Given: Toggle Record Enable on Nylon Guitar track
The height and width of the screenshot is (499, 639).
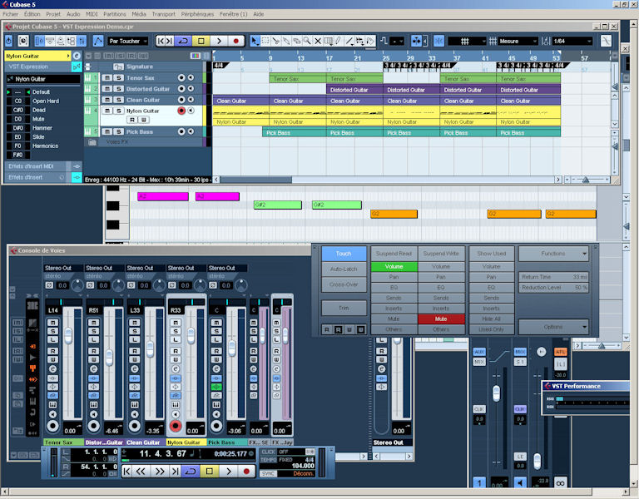Looking at the screenshot, I should (x=181, y=111).
